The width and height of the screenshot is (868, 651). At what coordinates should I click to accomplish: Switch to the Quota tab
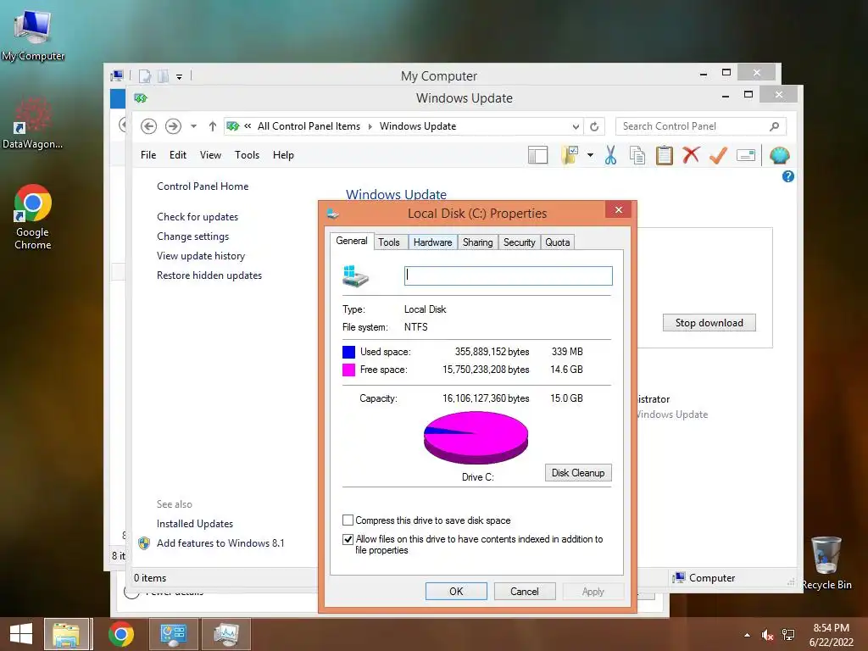click(x=557, y=242)
